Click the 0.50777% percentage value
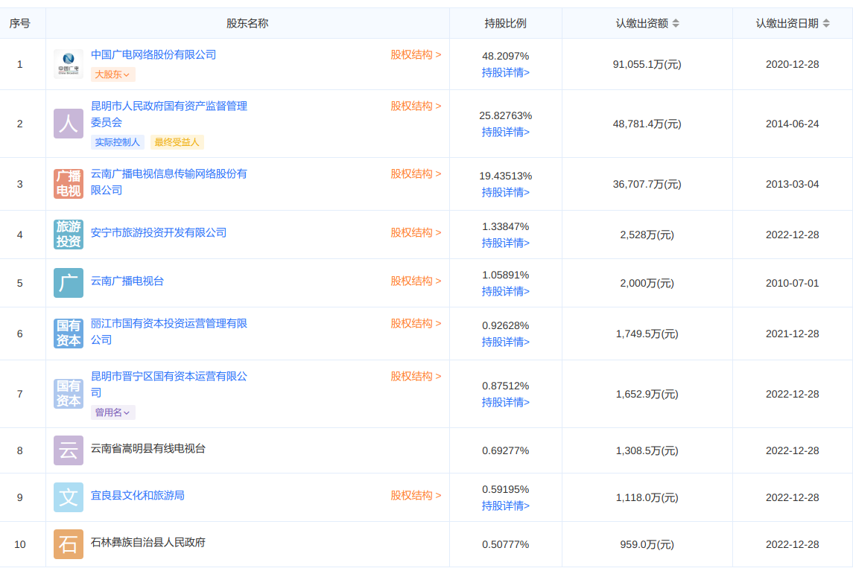Viewport: 853px width, 574px height. click(x=505, y=545)
